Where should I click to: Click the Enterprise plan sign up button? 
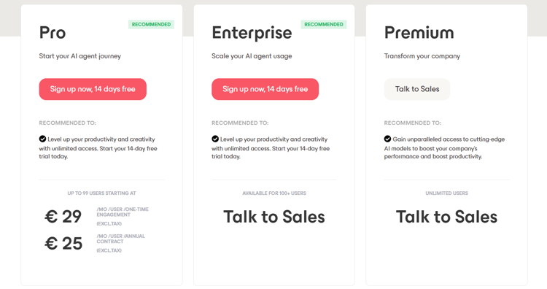tap(265, 89)
